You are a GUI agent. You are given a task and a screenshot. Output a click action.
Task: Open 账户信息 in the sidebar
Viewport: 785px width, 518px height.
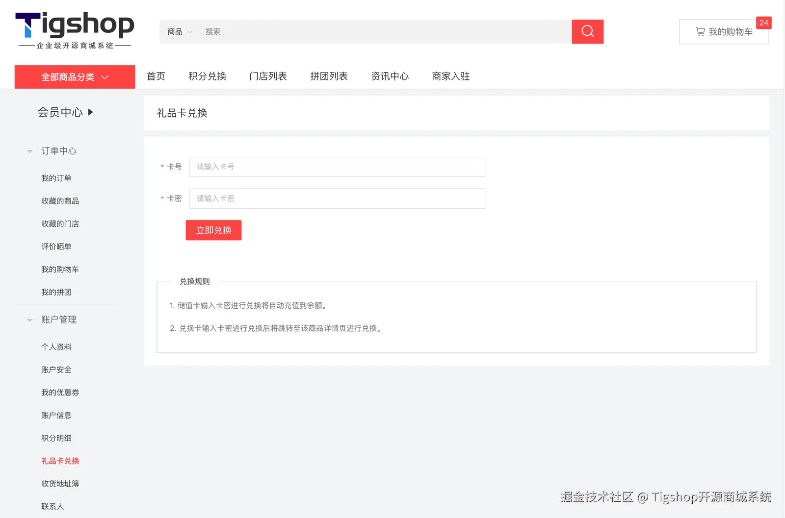point(56,416)
